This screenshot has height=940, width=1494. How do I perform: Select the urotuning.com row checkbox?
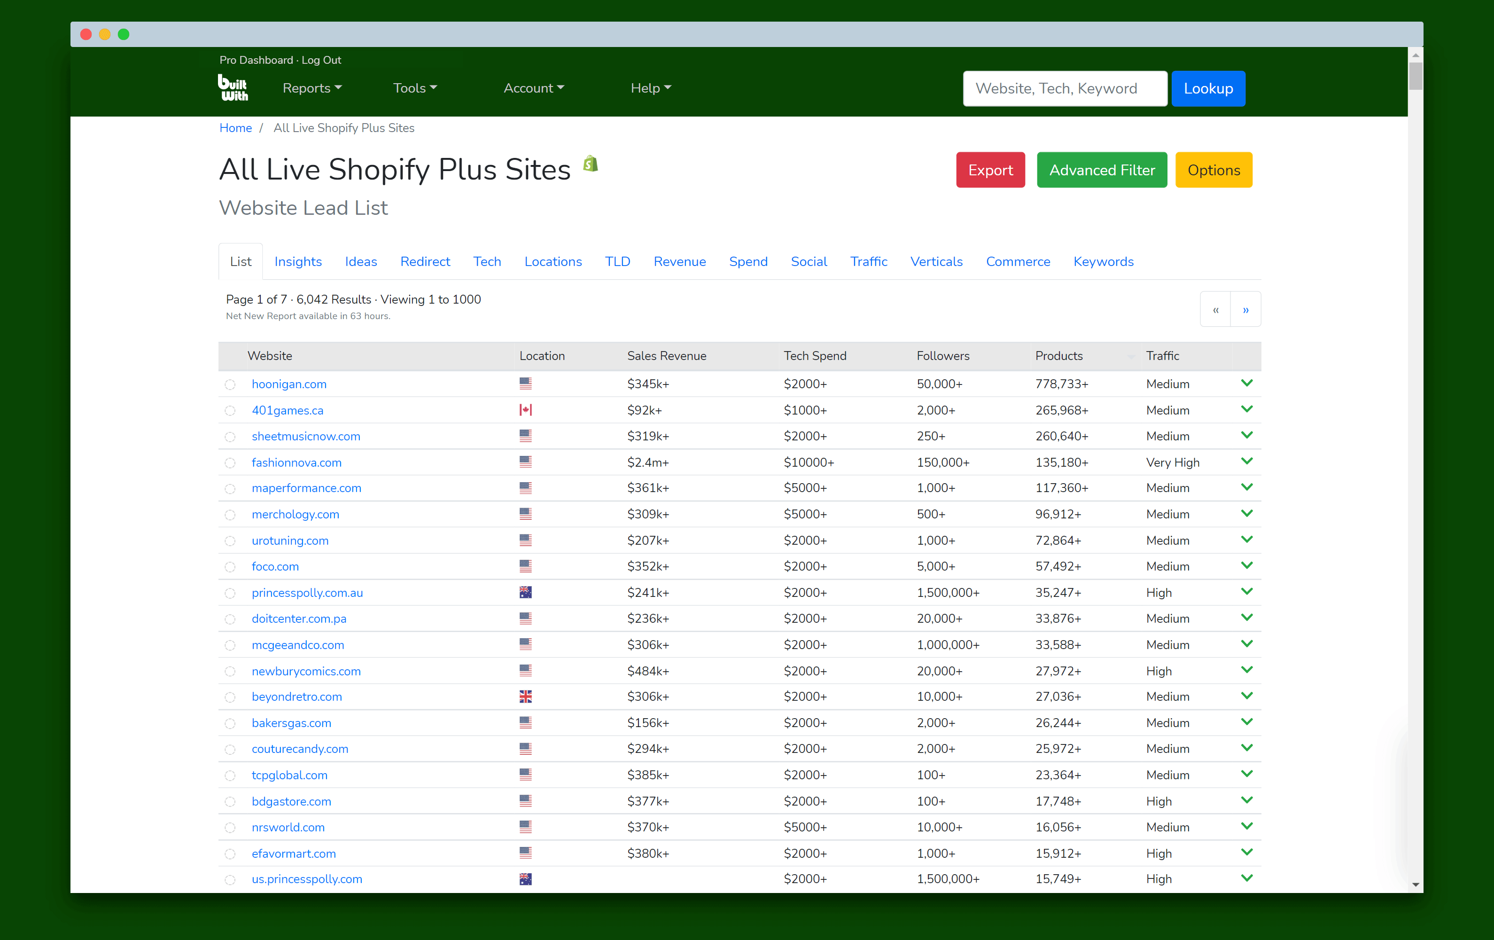click(230, 541)
